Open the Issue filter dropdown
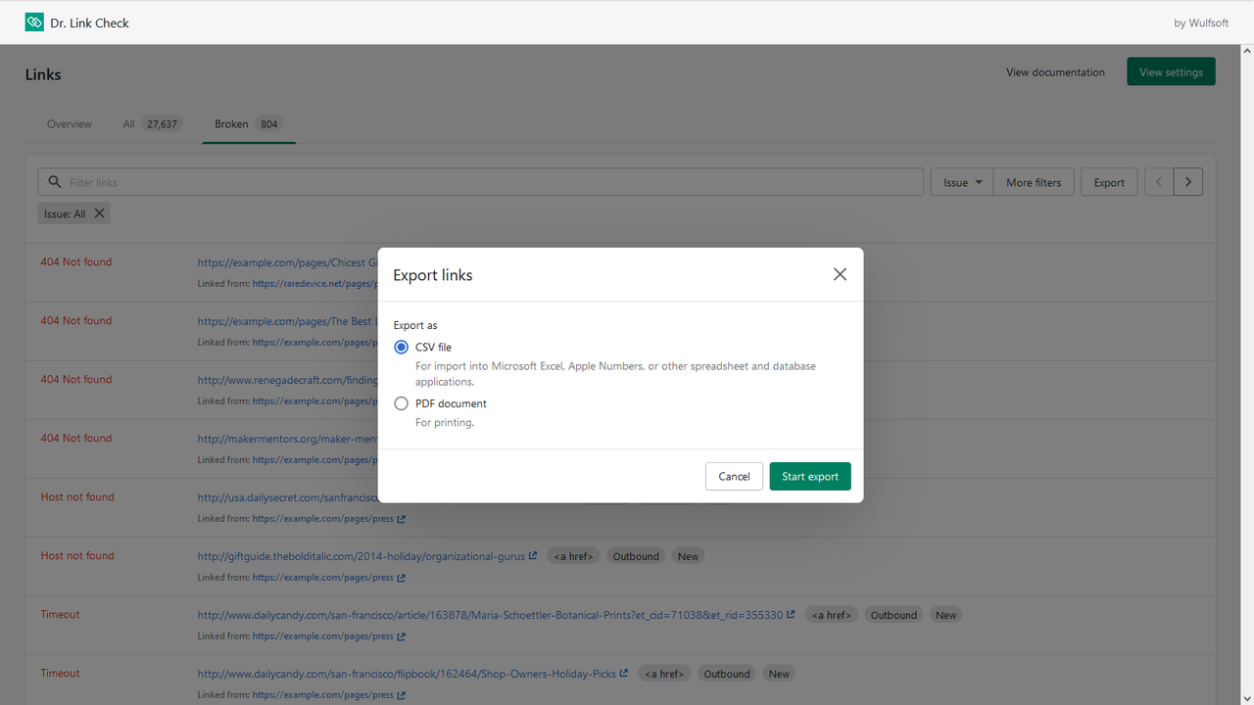1254x705 pixels. click(x=960, y=181)
